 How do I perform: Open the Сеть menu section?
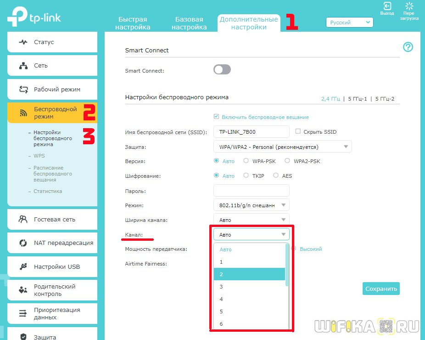point(52,66)
